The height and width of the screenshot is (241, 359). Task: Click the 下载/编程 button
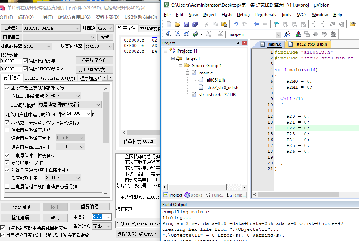click(20, 207)
